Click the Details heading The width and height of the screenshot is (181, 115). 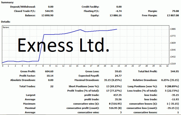(6, 22)
